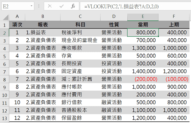Viewport: 191px width, 123px height.
Task: Click the 長期投資 cell
Action: (80, 64)
